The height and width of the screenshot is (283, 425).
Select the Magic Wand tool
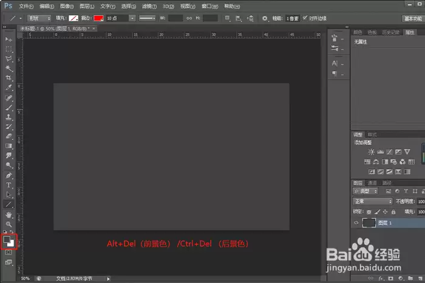pyautogui.click(x=8, y=68)
